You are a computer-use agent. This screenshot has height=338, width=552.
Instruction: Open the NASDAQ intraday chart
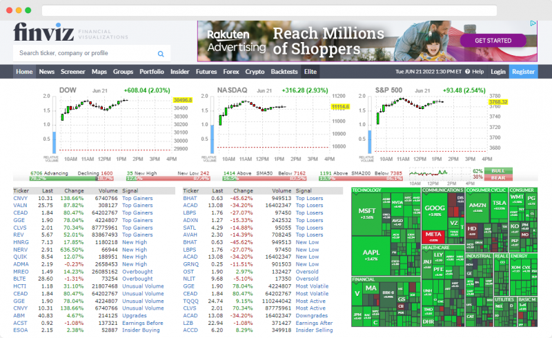(x=275, y=124)
